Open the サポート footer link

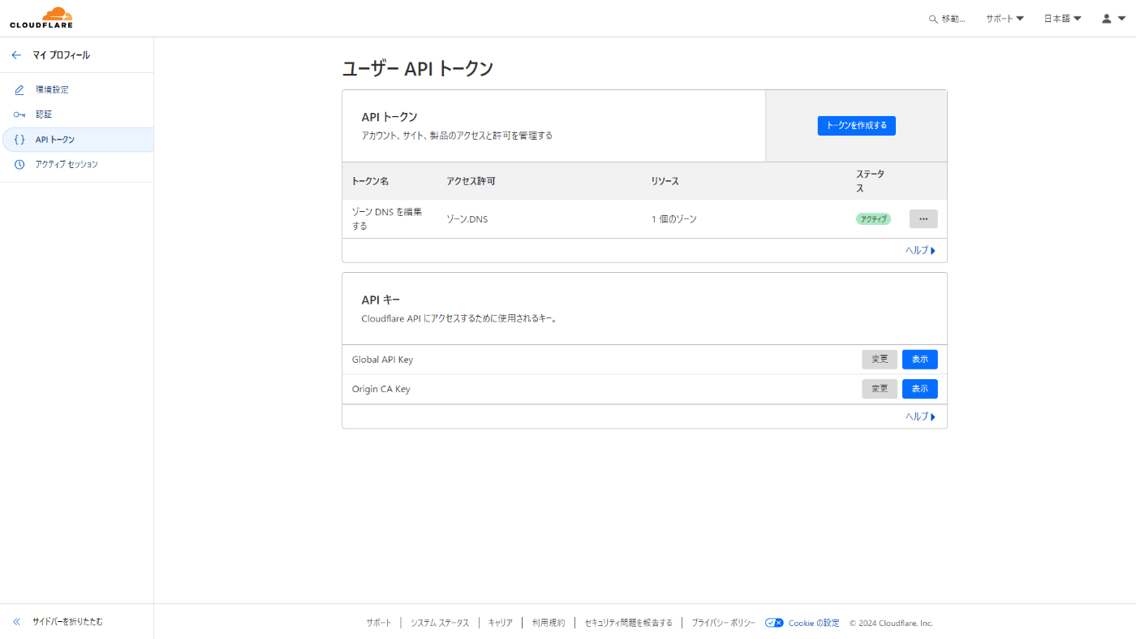coord(378,623)
